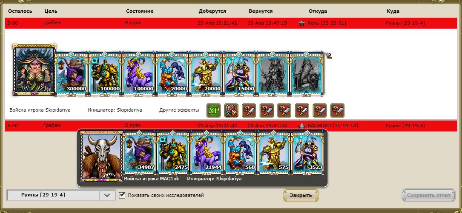Image resolution: width=462 pixels, height=213 pixels.
Task: Toggle the Показать своих исследователей checkbox
Action: (122, 195)
